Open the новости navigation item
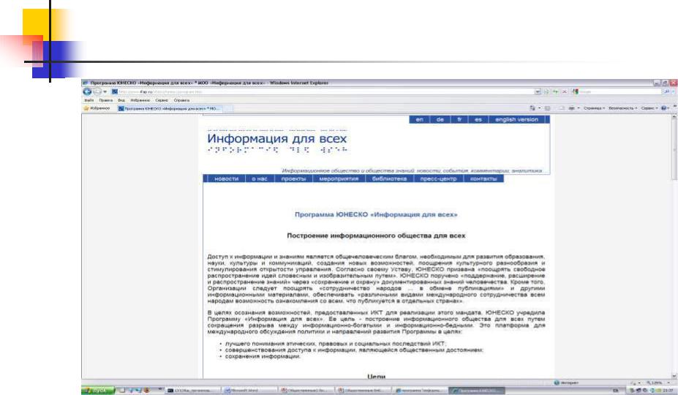678x395 pixels. (226, 178)
